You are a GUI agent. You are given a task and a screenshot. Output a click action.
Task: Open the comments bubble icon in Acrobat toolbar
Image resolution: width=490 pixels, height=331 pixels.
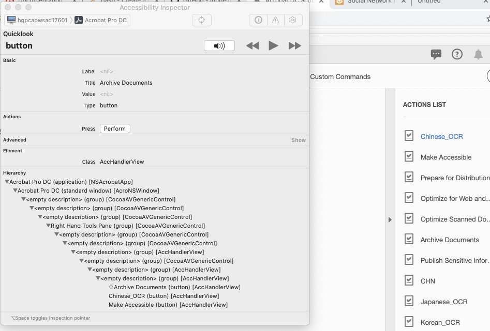pos(436,54)
